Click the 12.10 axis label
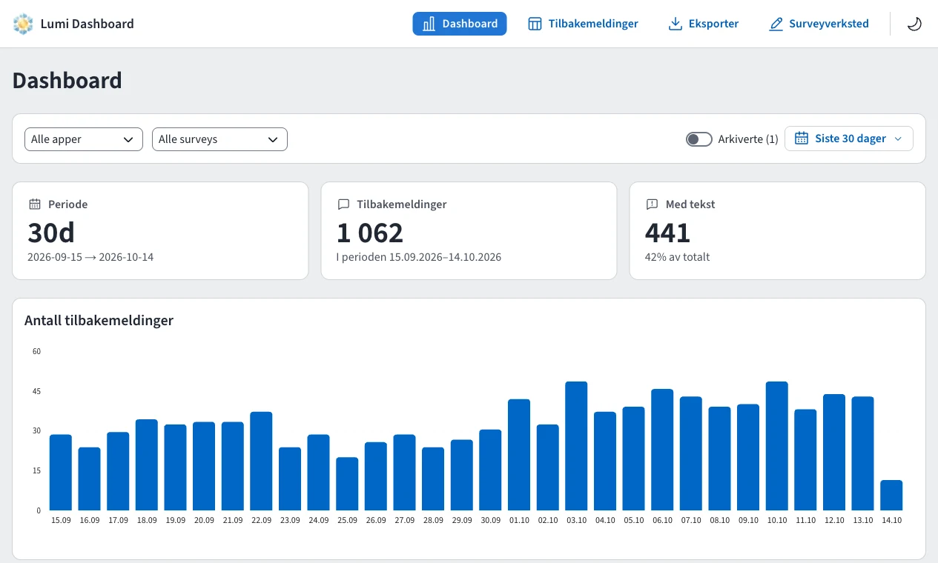The width and height of the screenshot is (938, 563). click(x=834, y=521)
